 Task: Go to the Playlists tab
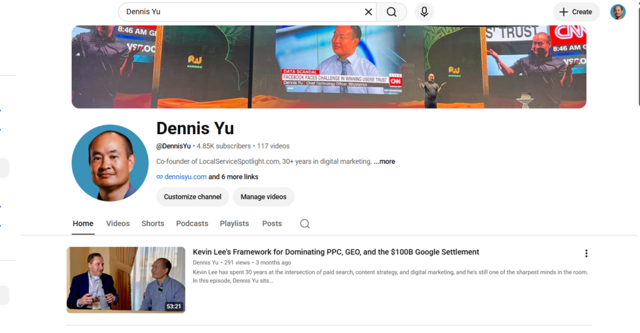234,224
